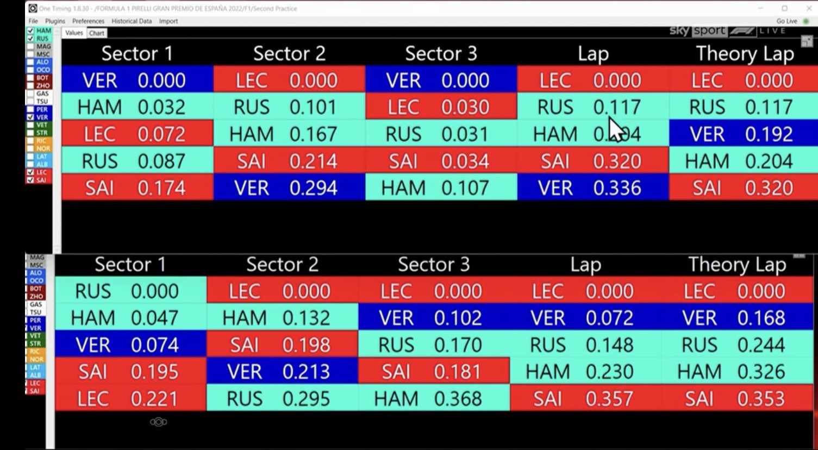Select the VER 0.294 Sector 2 cell
Image resolution: width=818 pixels, height=450 pixels.
[x=290, y=188]
